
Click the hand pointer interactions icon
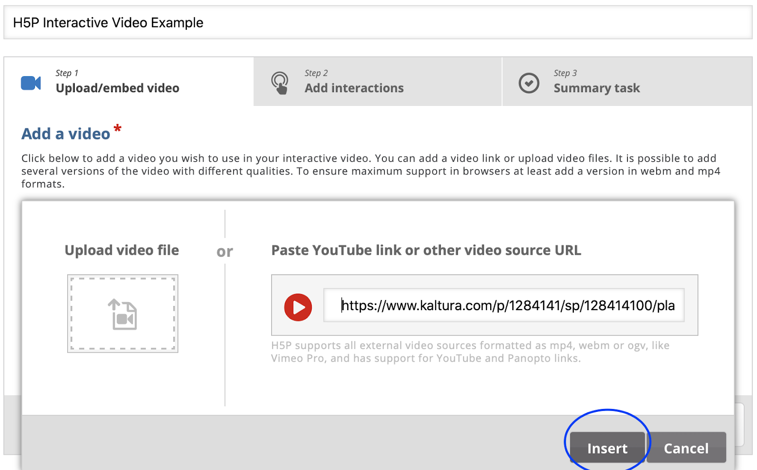[280, 83]
